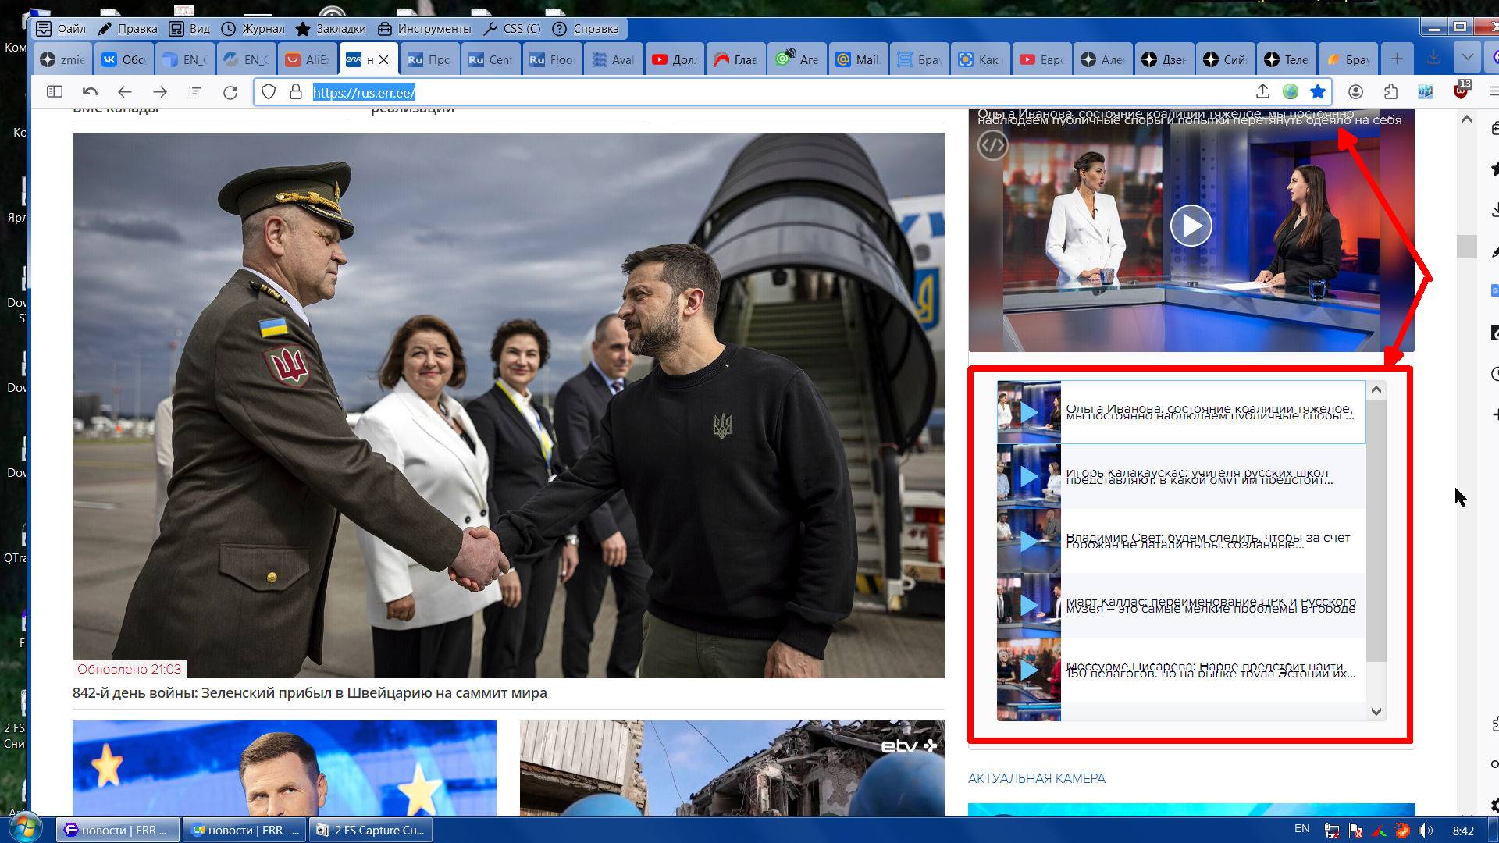Click the page reload button
The height and width of the screenshot is (843, 1499).
[x=230, y=92]
